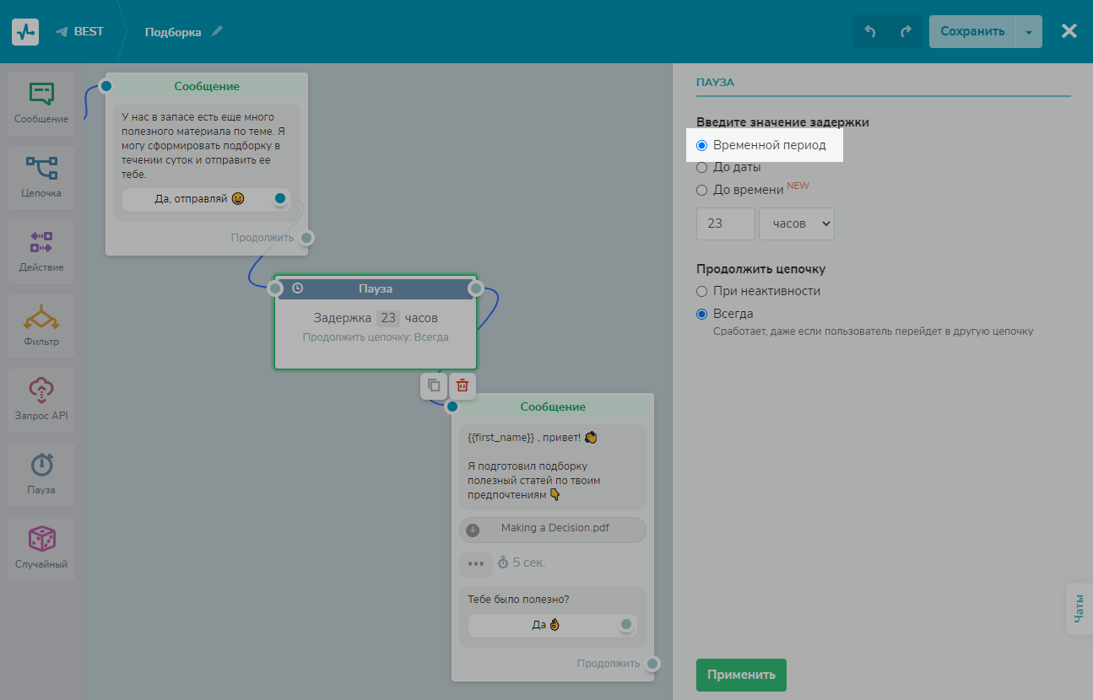Open the Чаты side tab
Viewport: 1093px width, 700px height.
pyautogui.click(x=1079, y=609)
